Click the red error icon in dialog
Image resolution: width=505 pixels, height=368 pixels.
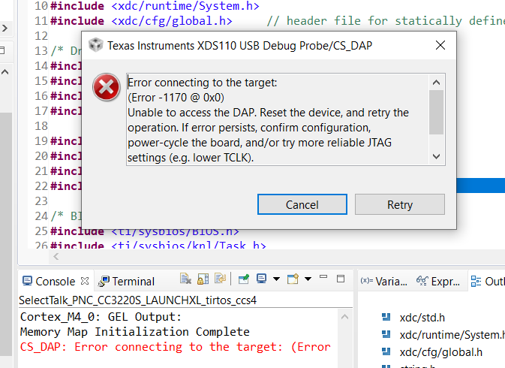[x=107, y=87]
